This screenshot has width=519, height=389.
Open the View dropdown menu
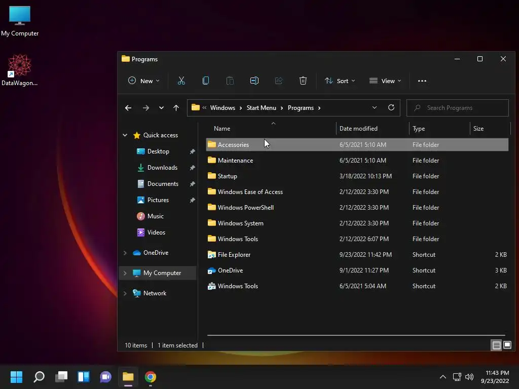[x=385, y=81]
